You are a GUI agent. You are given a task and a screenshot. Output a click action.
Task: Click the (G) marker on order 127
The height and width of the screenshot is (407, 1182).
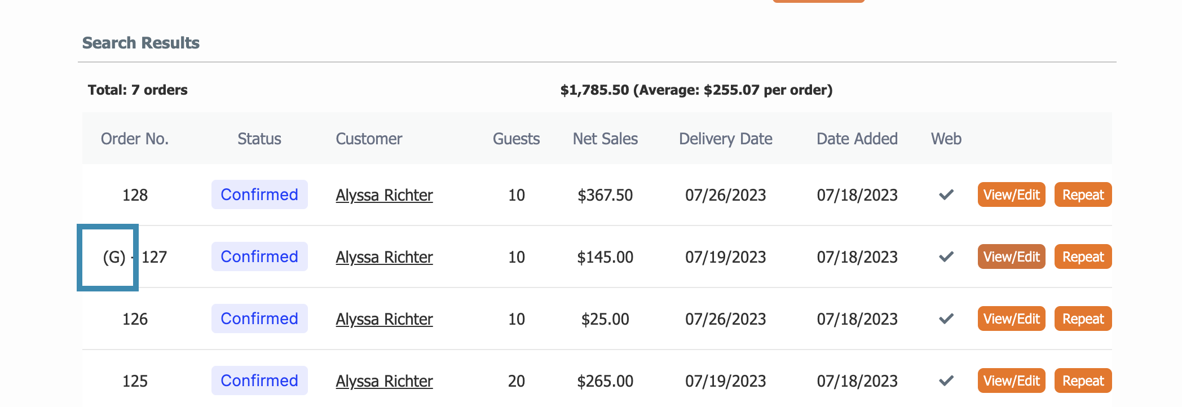point(114,257)
